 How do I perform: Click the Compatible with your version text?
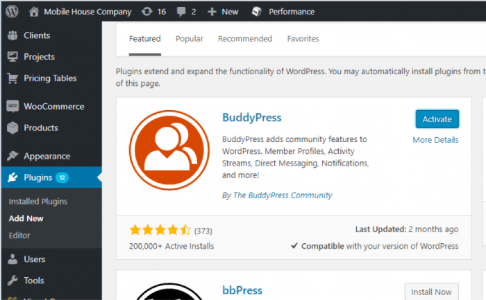point(380,246)
